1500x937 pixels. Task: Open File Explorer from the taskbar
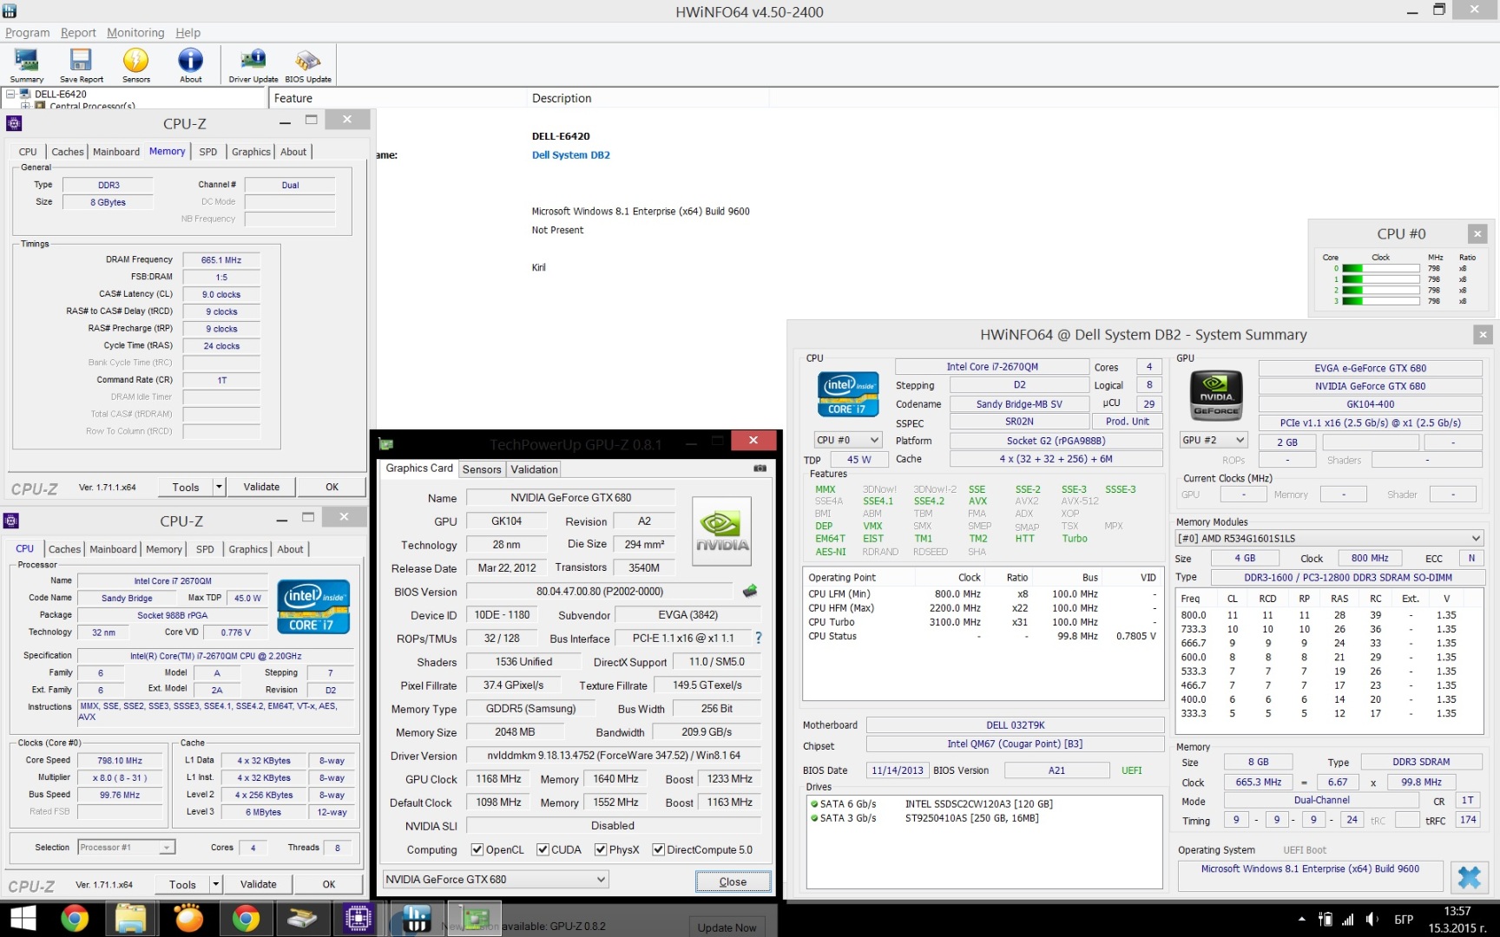coord(131,918)
